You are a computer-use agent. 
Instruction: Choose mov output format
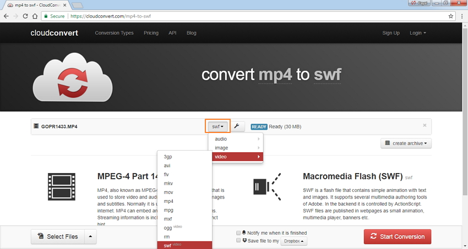pyautogui.click(x=184, y=192)
